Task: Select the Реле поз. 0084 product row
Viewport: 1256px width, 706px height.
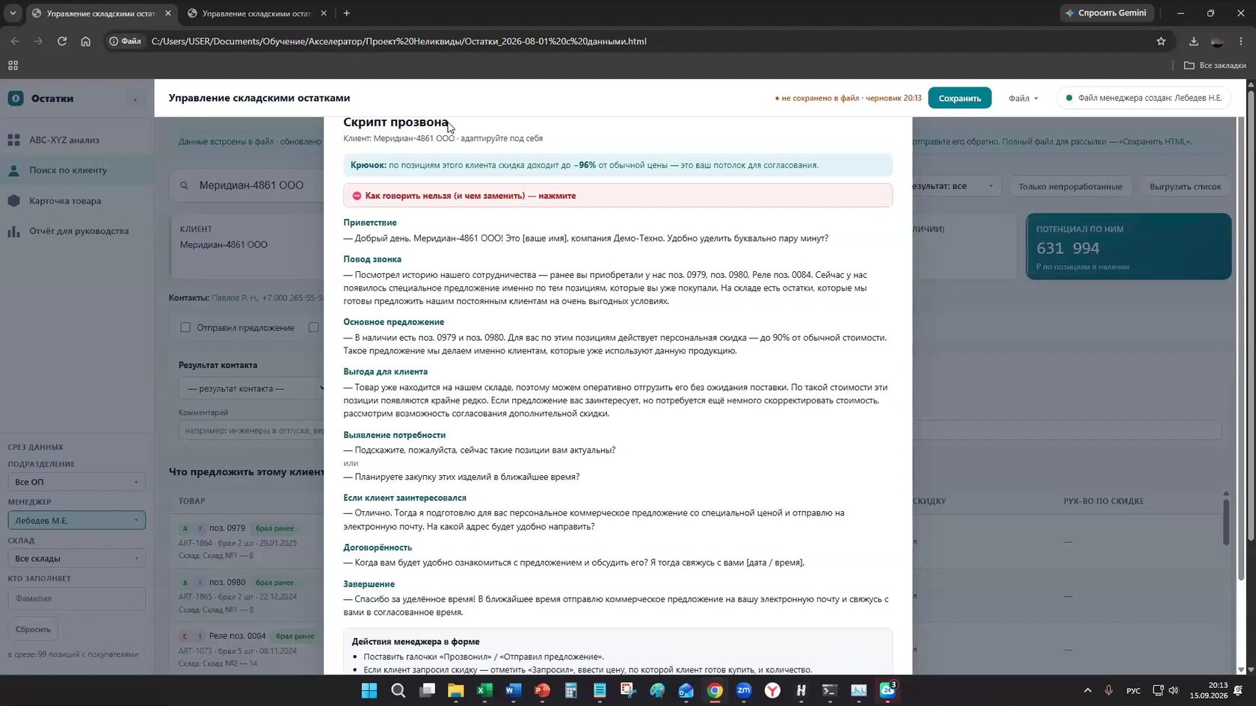Action: tap(247, 649)
